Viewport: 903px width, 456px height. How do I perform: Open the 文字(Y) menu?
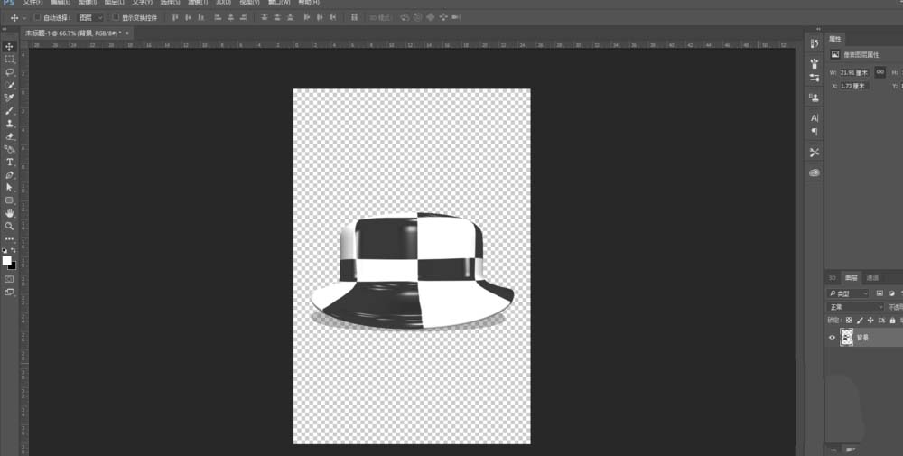click(143, 3)
